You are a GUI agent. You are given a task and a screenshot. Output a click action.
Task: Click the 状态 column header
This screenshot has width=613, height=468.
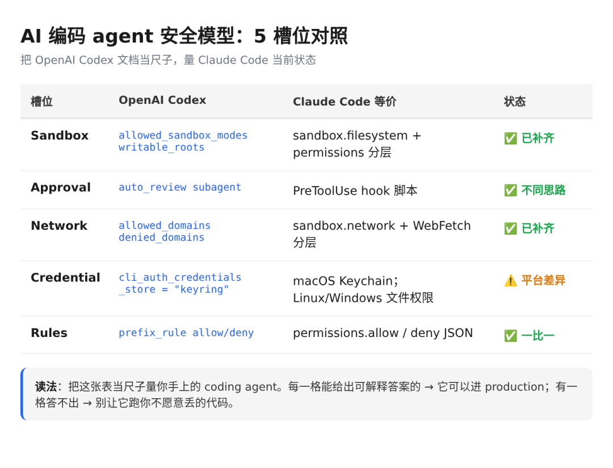514,102
